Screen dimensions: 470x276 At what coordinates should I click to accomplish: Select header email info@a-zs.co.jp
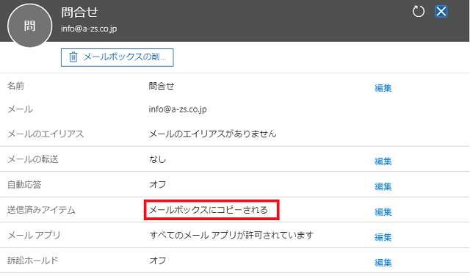89,29
